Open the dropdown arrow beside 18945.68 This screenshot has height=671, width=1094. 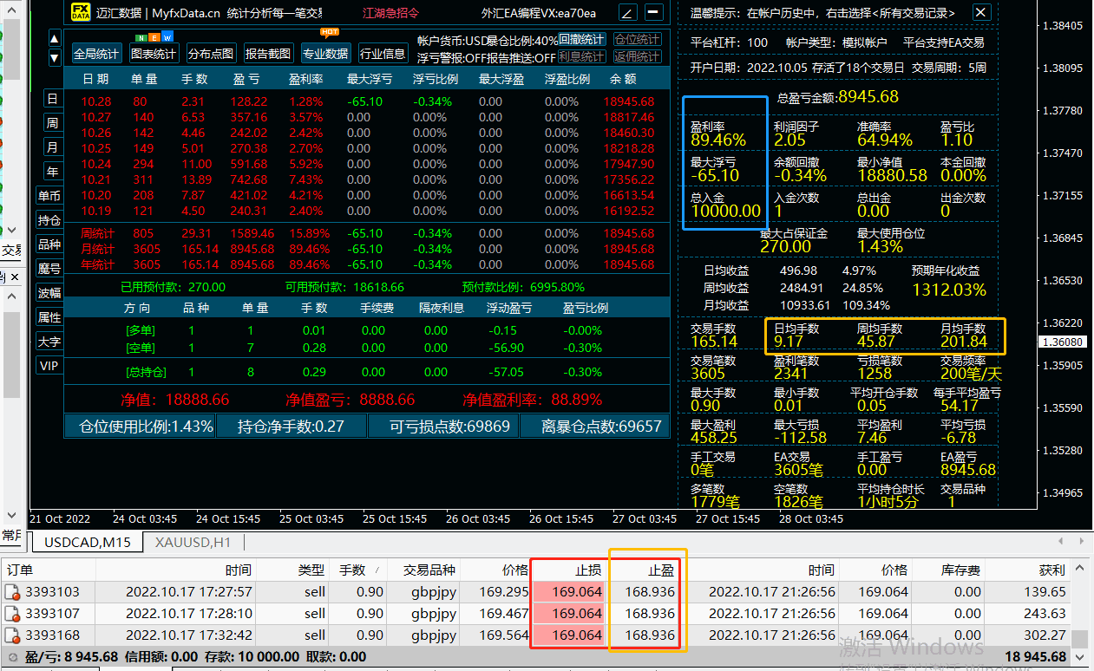(x=1078, y=657)
